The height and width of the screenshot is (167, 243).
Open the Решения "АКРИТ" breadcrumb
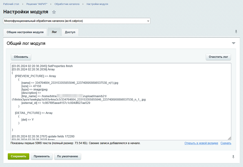37,4
